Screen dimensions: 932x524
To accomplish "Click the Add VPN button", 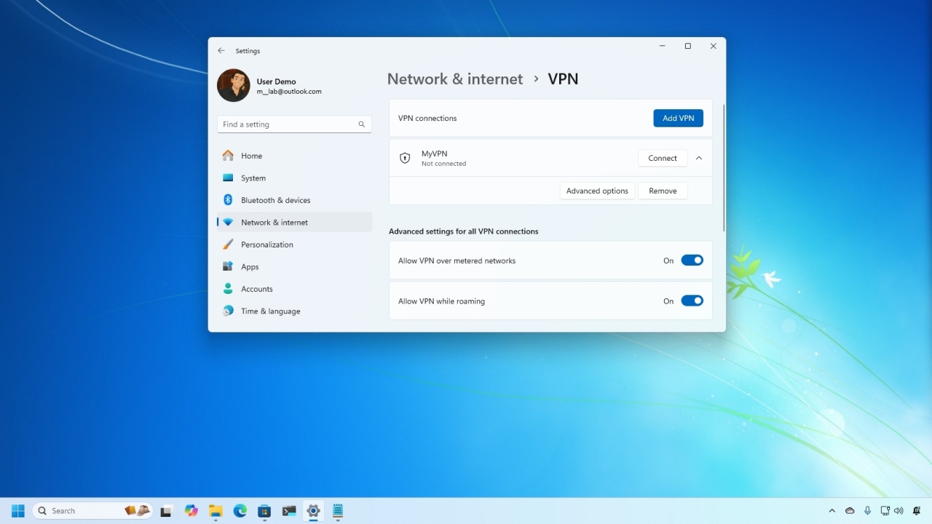I will (678, 118).
